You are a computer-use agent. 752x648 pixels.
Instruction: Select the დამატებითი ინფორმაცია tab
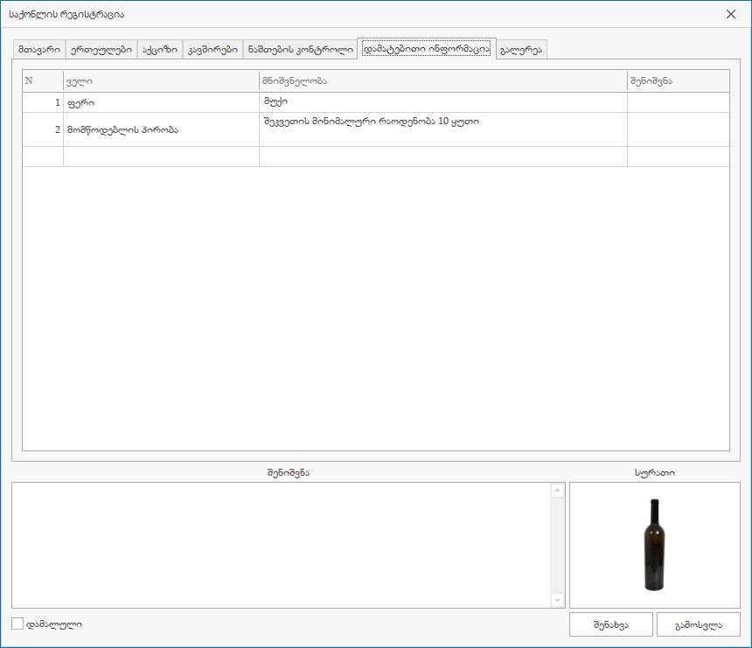point(426,49)
